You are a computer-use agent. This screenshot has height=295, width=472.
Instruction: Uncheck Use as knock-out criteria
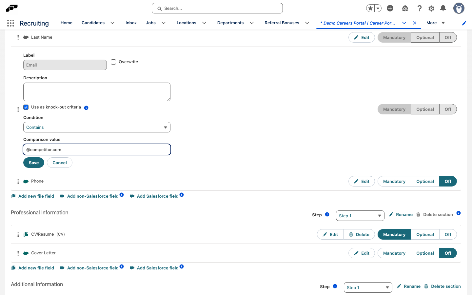[x=26, y=107]
